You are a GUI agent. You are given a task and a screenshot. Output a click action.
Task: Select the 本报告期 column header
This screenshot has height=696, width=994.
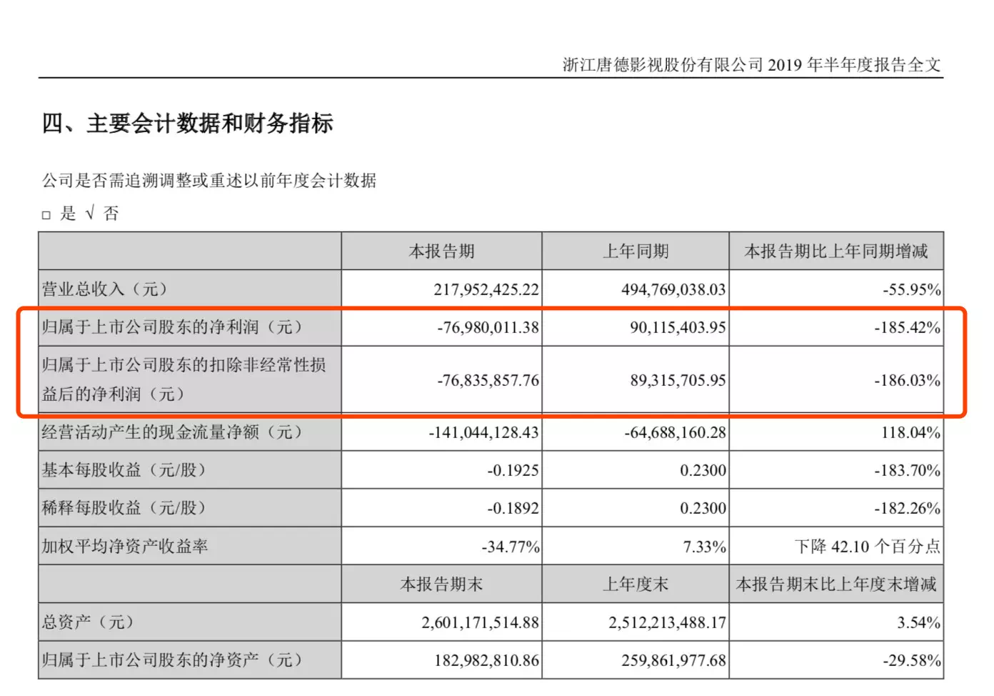[441, 252]
